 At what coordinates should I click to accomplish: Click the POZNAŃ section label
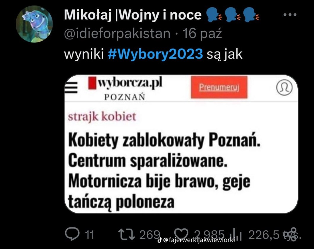pyautogui.click(x=125, y=97)
